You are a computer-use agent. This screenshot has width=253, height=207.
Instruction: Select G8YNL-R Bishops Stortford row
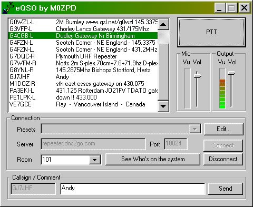pos(83,70)
